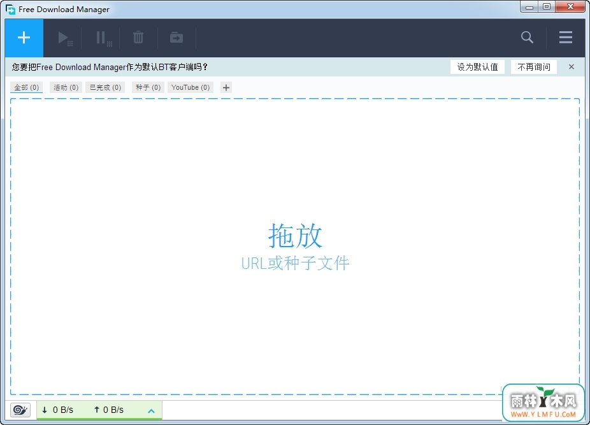Viewport: 590px width, 425px height.
Task: Click the URL或种子文件 hint text
Action: point(295,263)
